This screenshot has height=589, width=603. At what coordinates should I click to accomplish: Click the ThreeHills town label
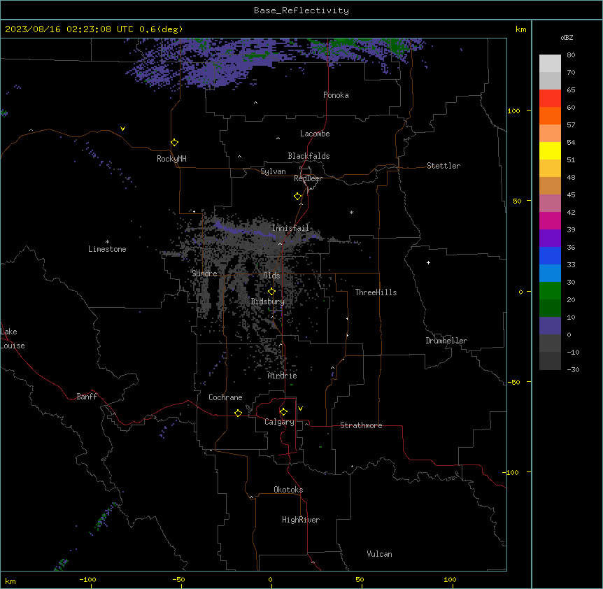[x=376, y=292]
